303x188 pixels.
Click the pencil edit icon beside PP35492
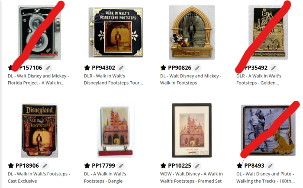[x=274, y=68]
